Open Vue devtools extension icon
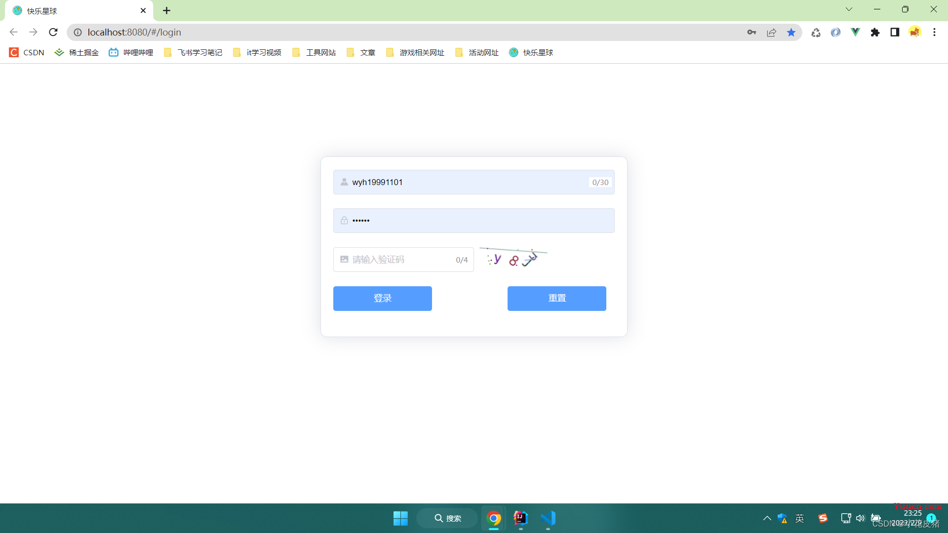948x533 pixels. 855,32
